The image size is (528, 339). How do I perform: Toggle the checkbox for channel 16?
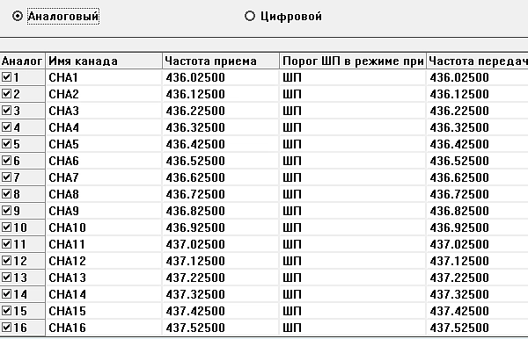(x=6, y=328)
